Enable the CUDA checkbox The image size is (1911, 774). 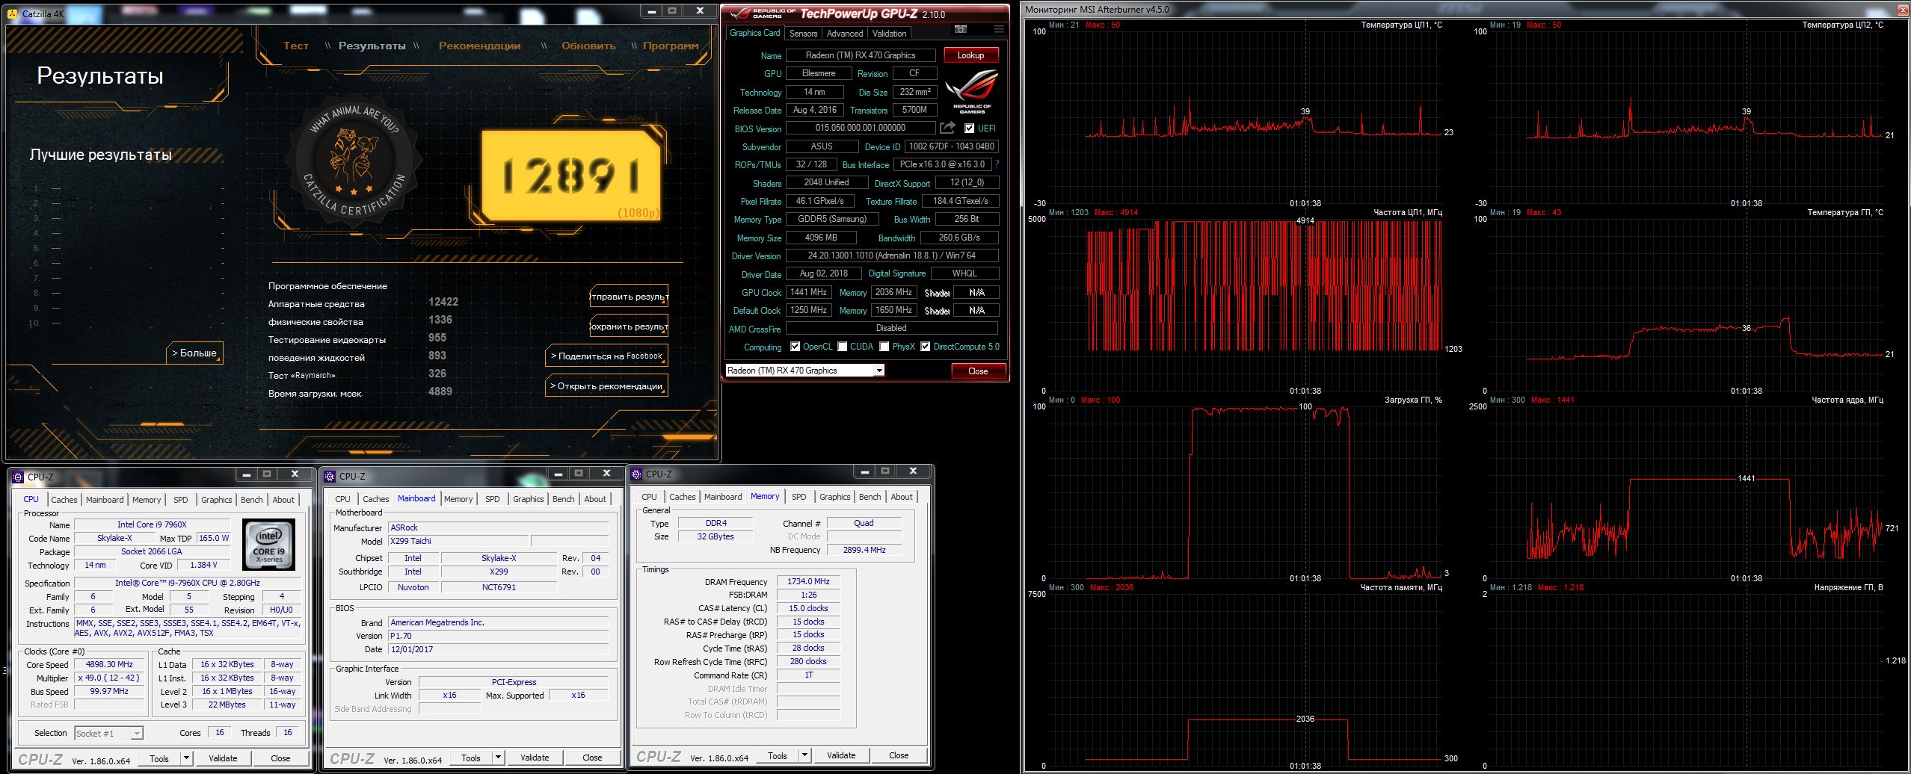(x=843, y=347)
